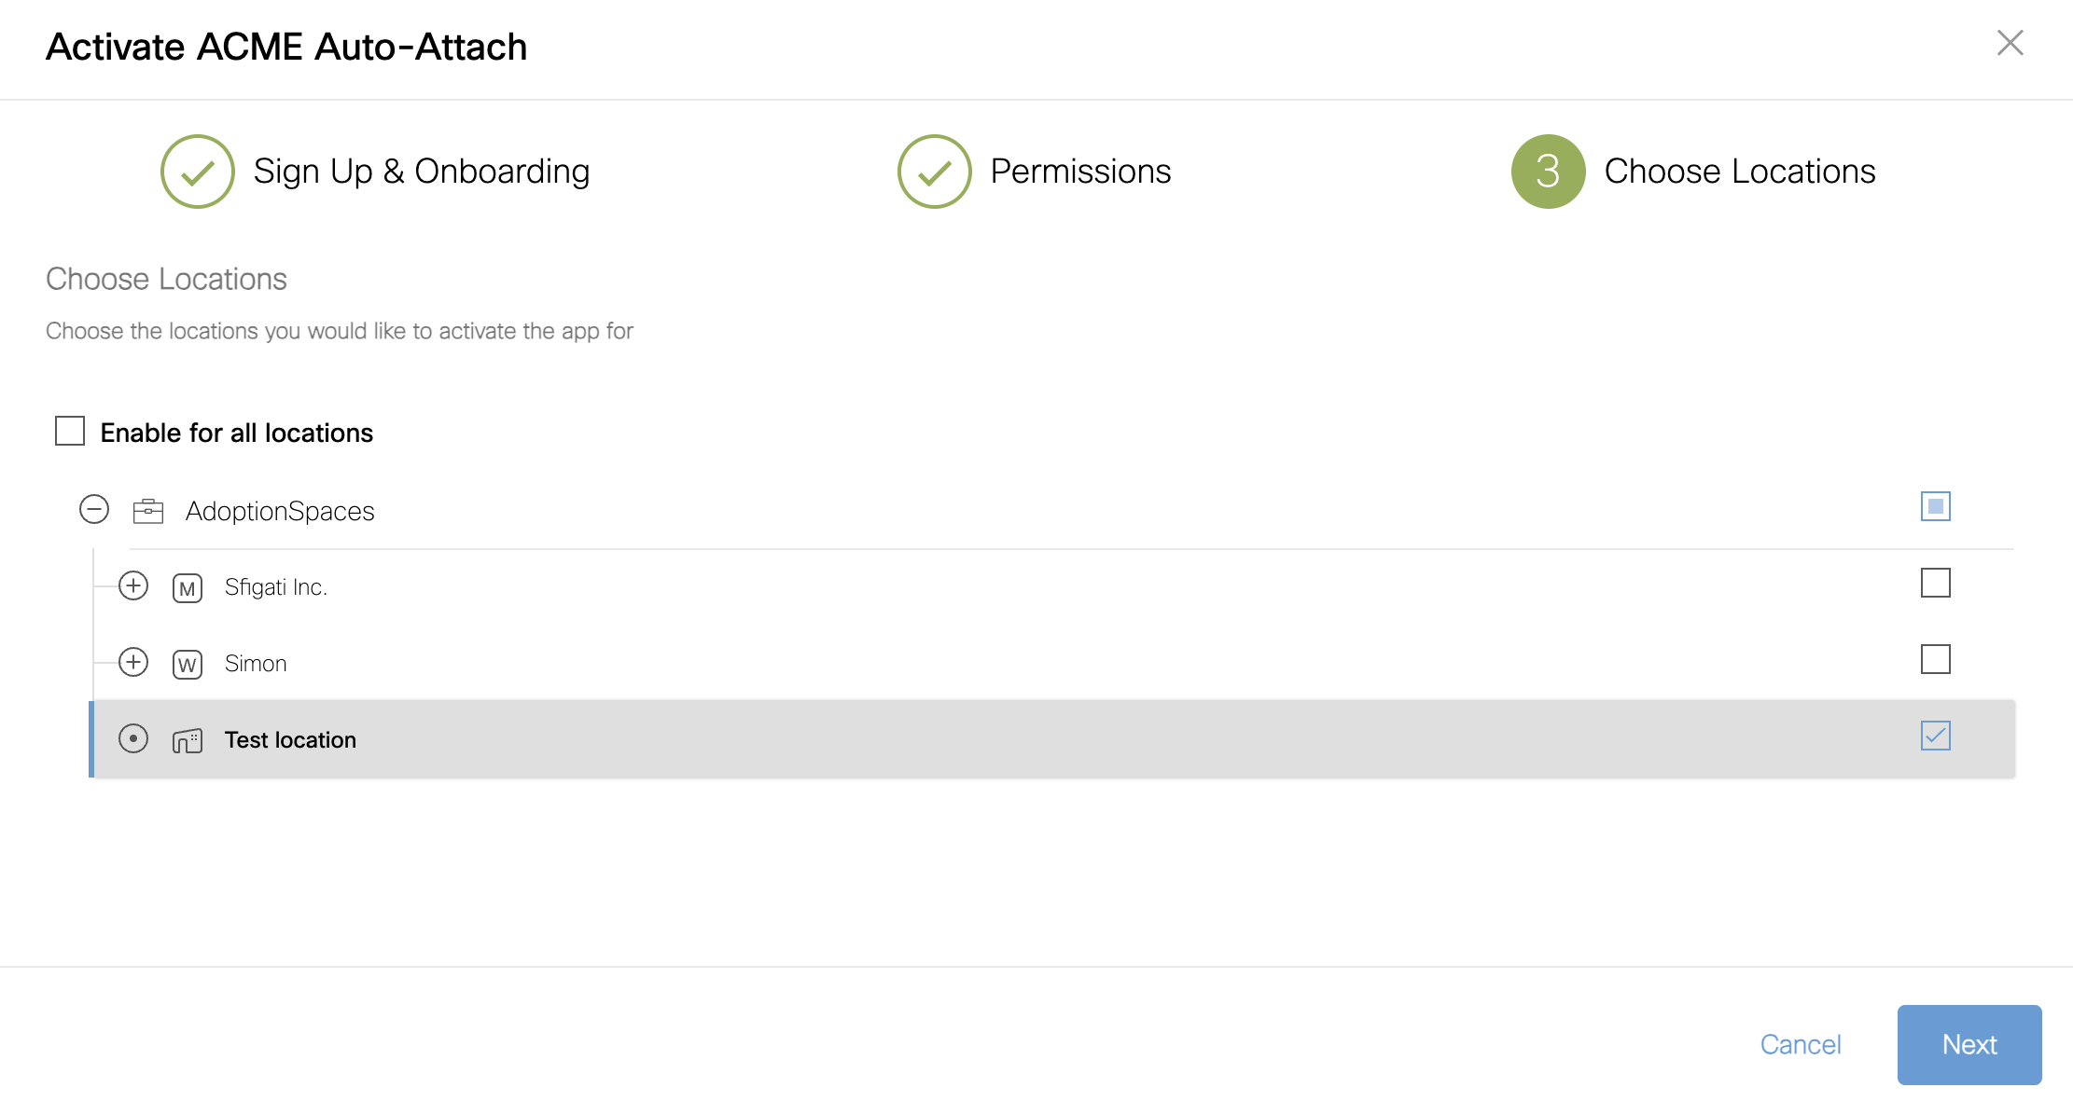
Task: Click the step 3 circle icon
Action: click(1548, 172)
